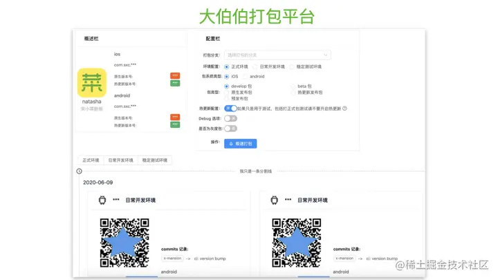Choose the 原生发布包 package type

coord(226,93)
